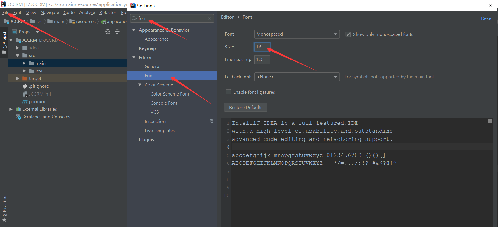Toggle Show only monospaced fonts checkbox
This screenshot has height=227, width=498.
[x=348, y=34]
